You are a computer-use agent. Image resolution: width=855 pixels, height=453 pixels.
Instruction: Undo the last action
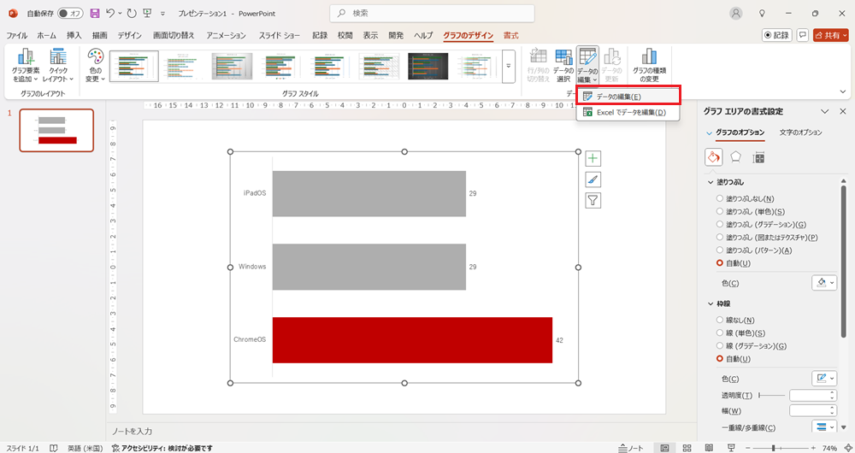click(110, 13)
